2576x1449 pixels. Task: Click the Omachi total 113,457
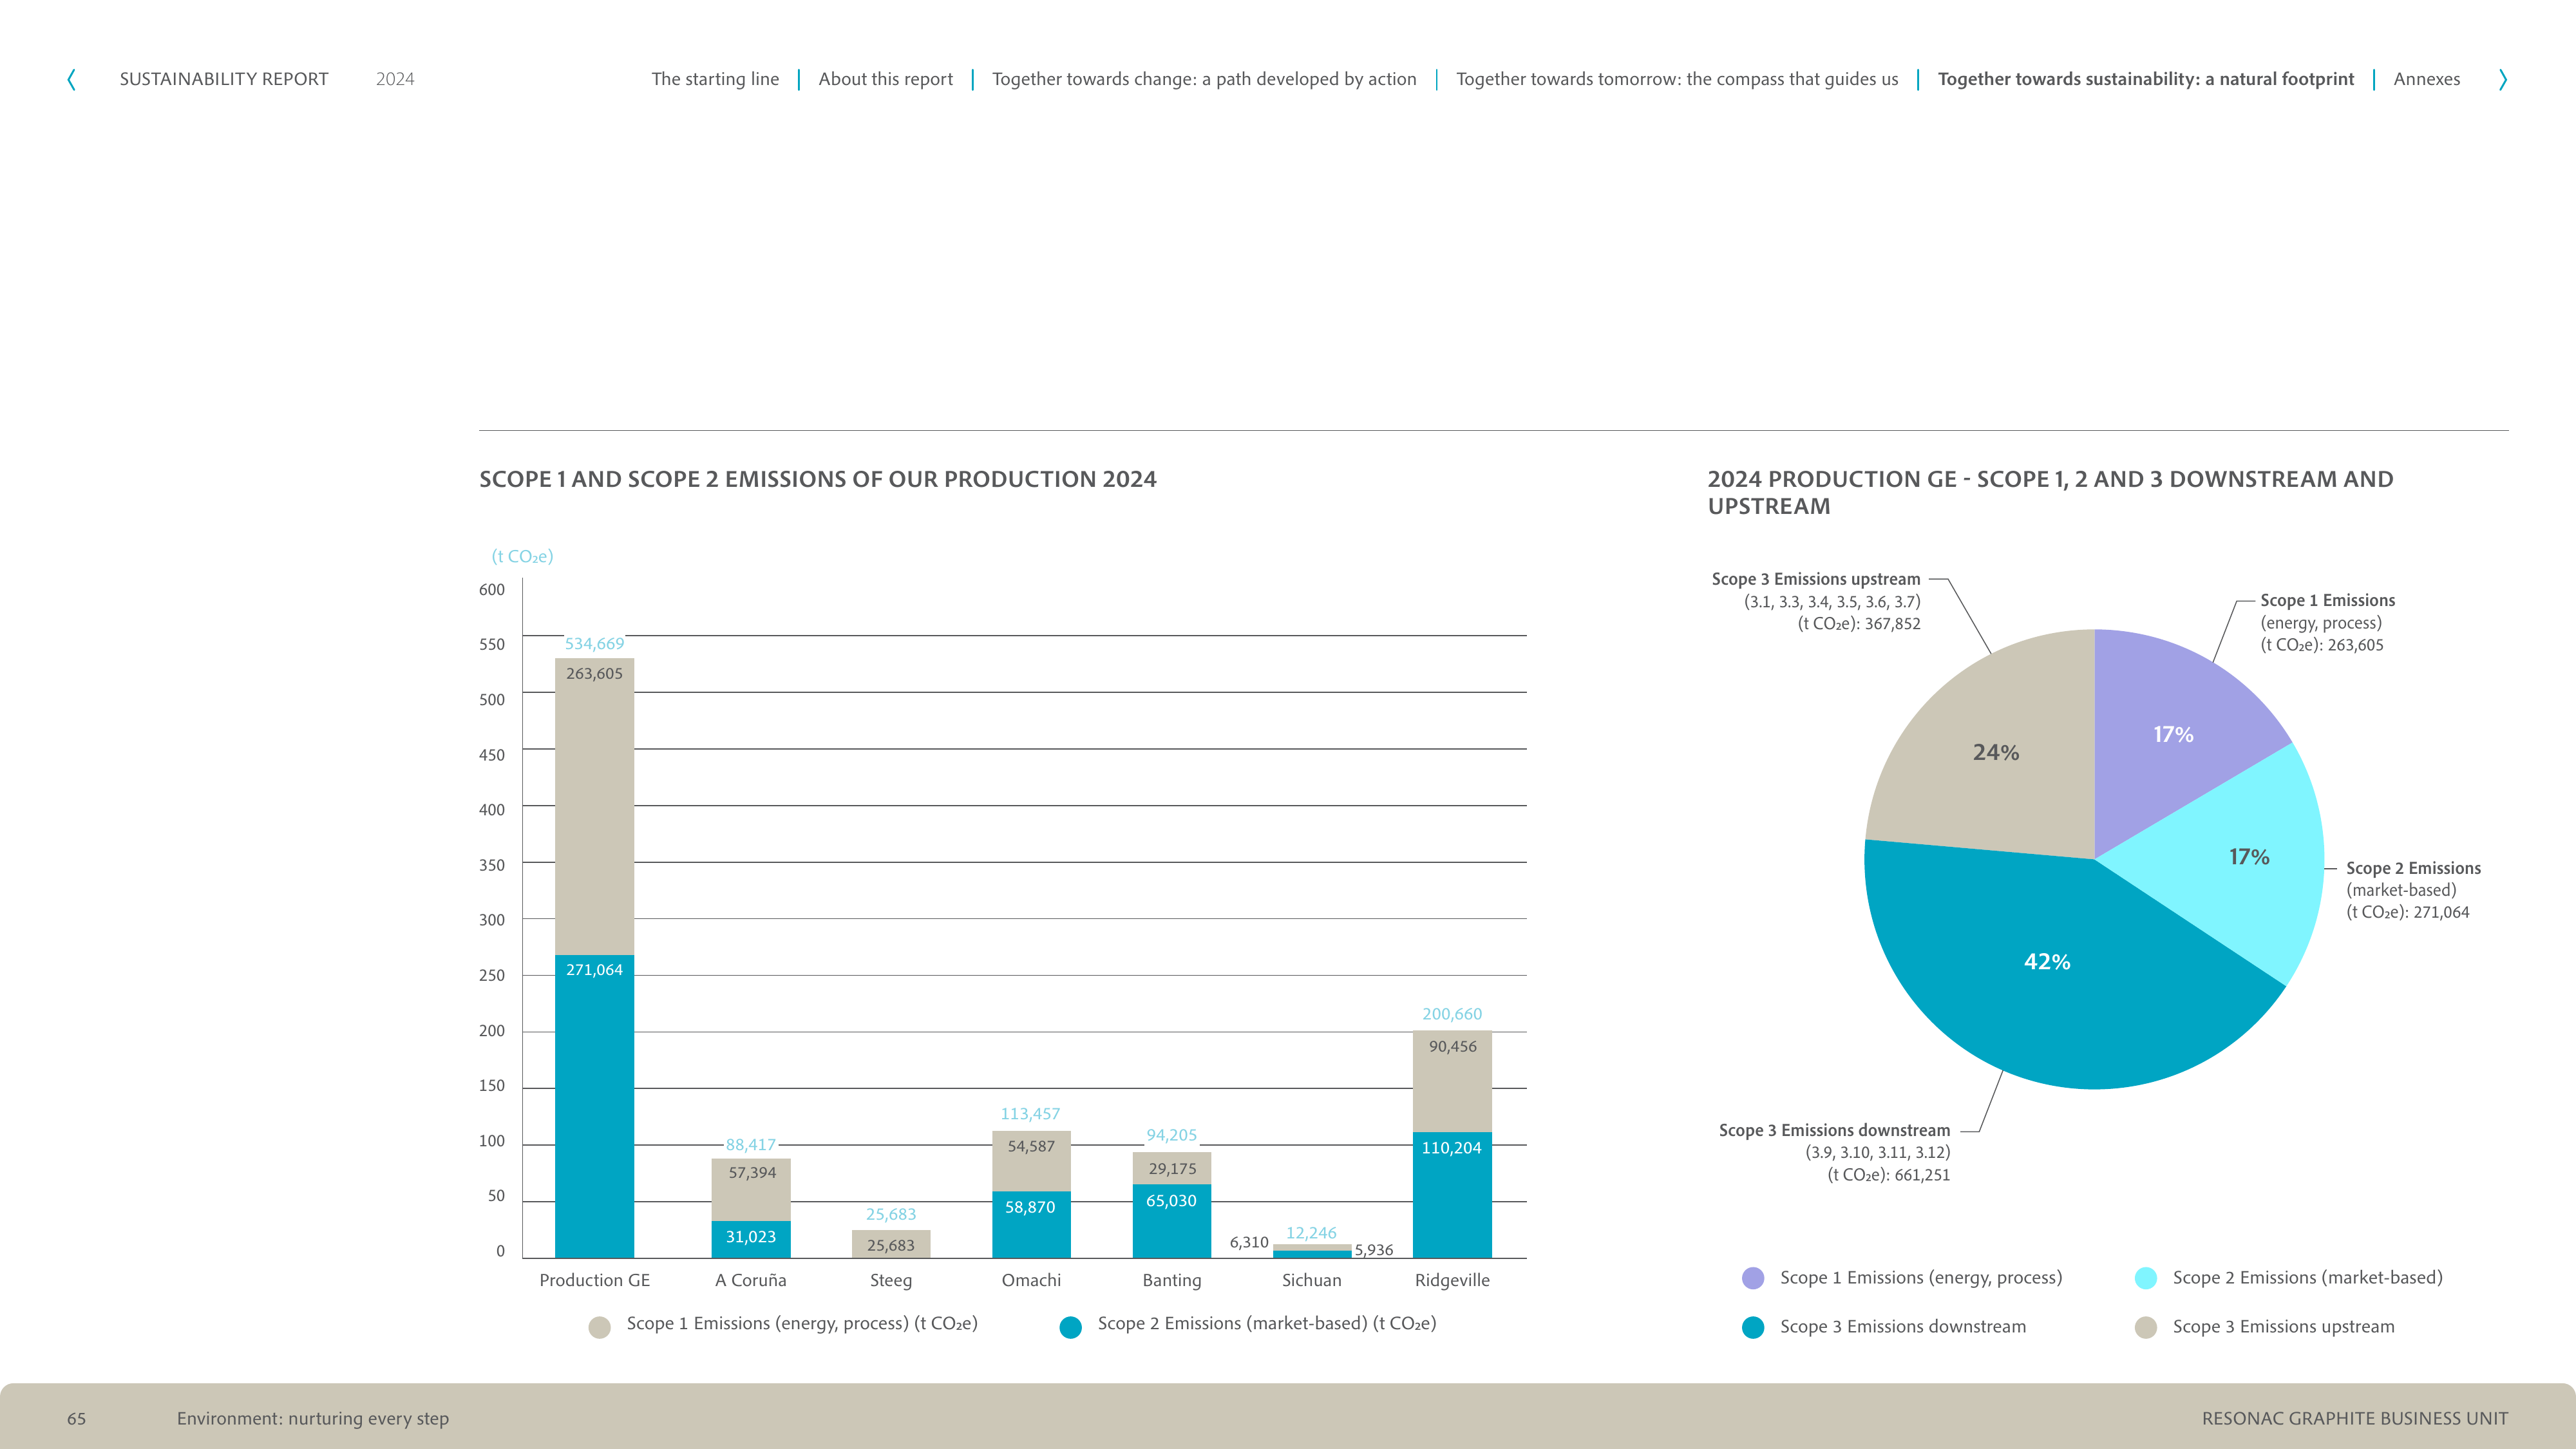tap(1030, 1114)
